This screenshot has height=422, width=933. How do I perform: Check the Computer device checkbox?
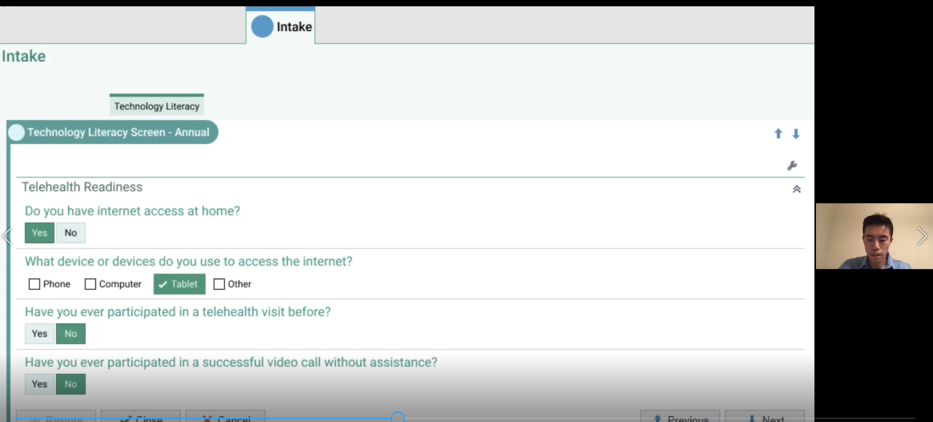coord(90,284)
